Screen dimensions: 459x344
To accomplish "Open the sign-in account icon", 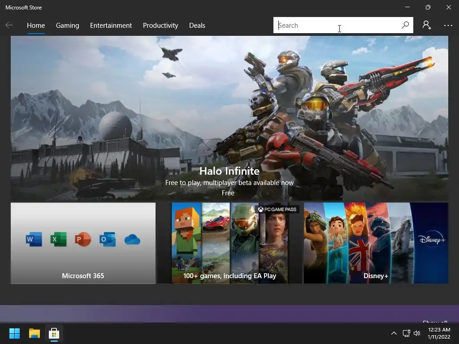I will [427, 25].
